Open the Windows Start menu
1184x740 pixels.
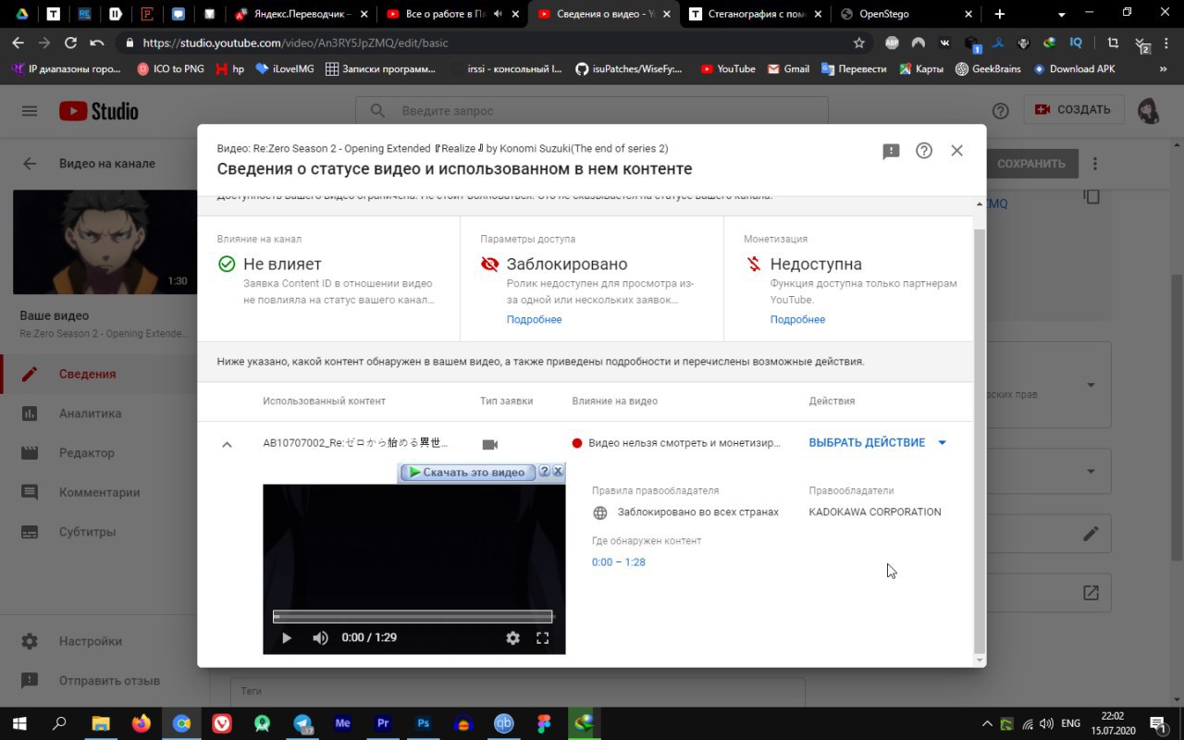click(19, 723)
